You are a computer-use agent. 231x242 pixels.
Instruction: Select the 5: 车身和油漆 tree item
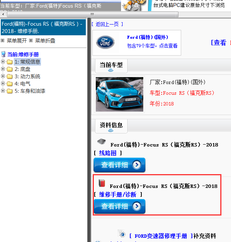30,91
